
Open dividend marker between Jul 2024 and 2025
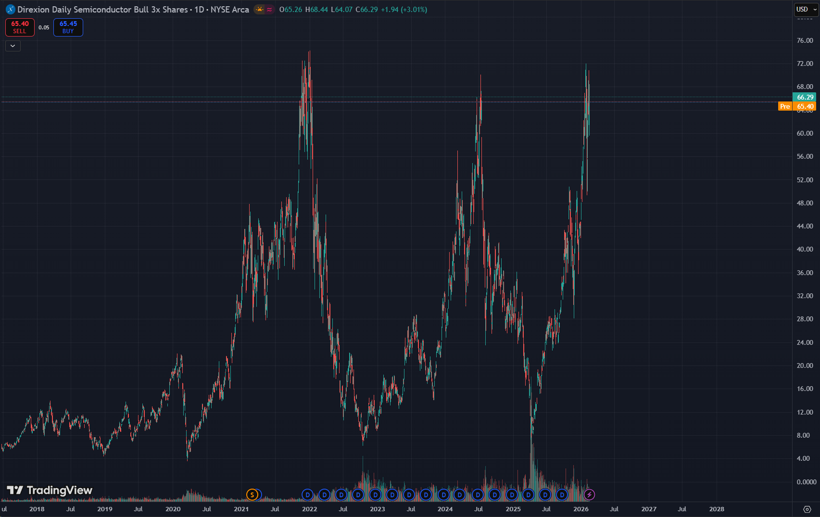[x=494, y=494]
